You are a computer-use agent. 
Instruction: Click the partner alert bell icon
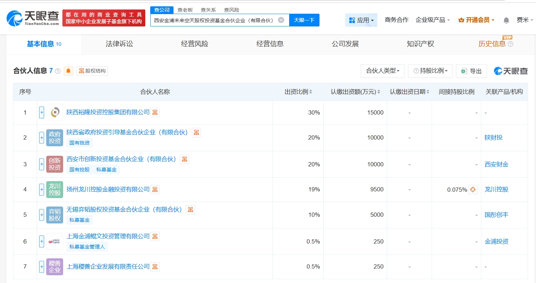point(68,71)
